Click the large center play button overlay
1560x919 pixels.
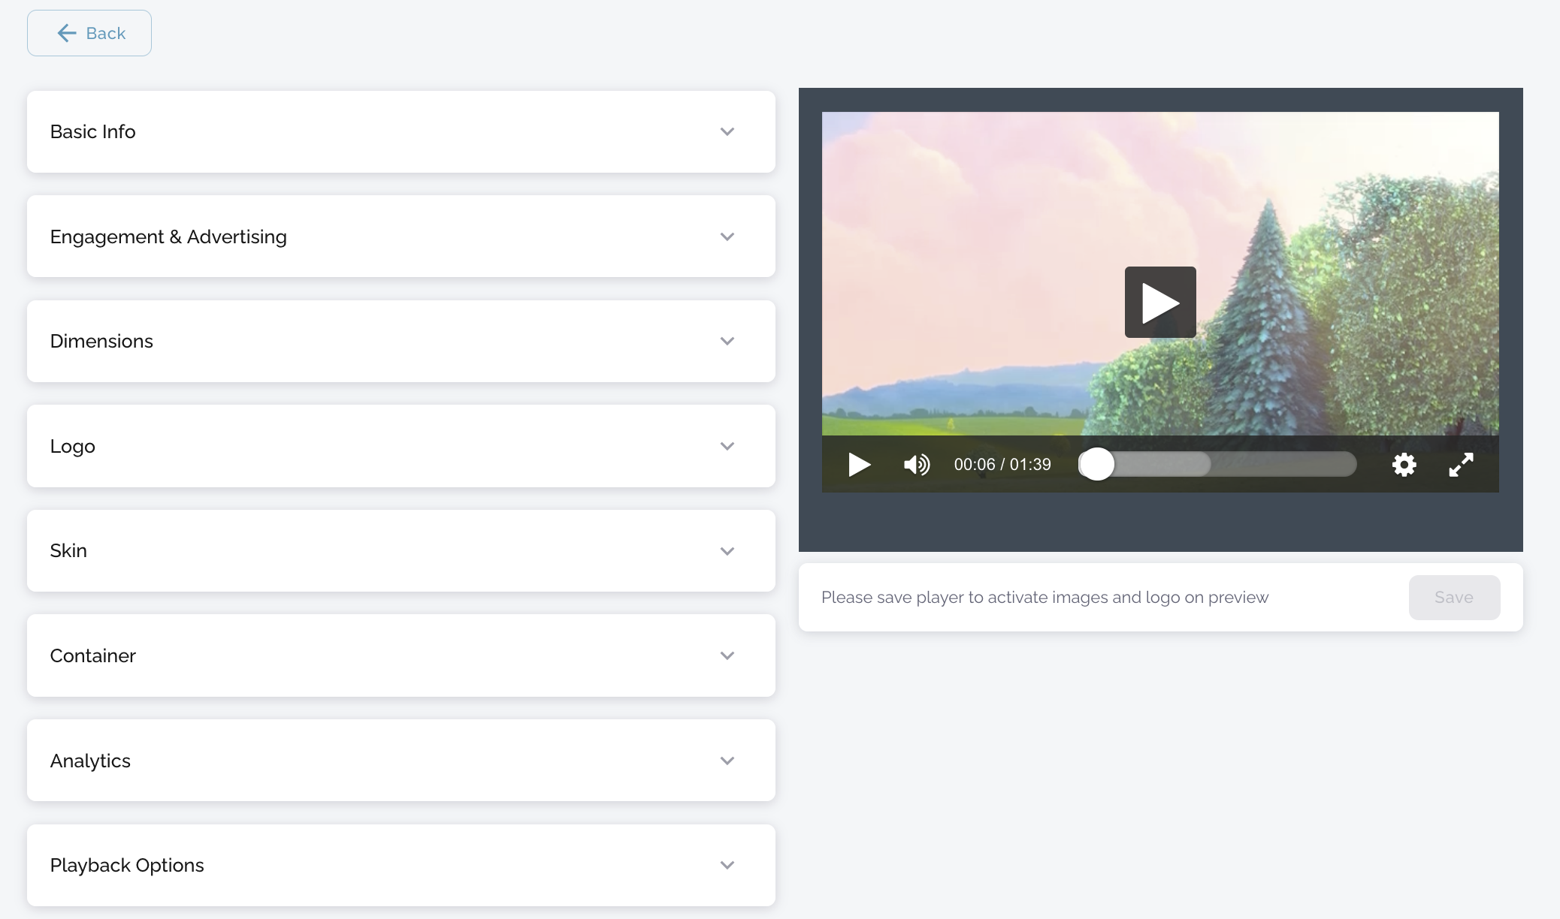click(x=1159, y=302)
